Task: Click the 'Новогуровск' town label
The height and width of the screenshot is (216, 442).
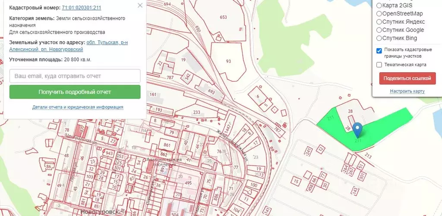Action: (100, 212)
